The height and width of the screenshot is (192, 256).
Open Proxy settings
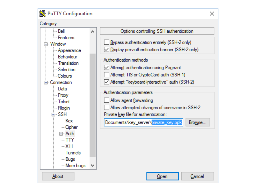click(63, 95)
